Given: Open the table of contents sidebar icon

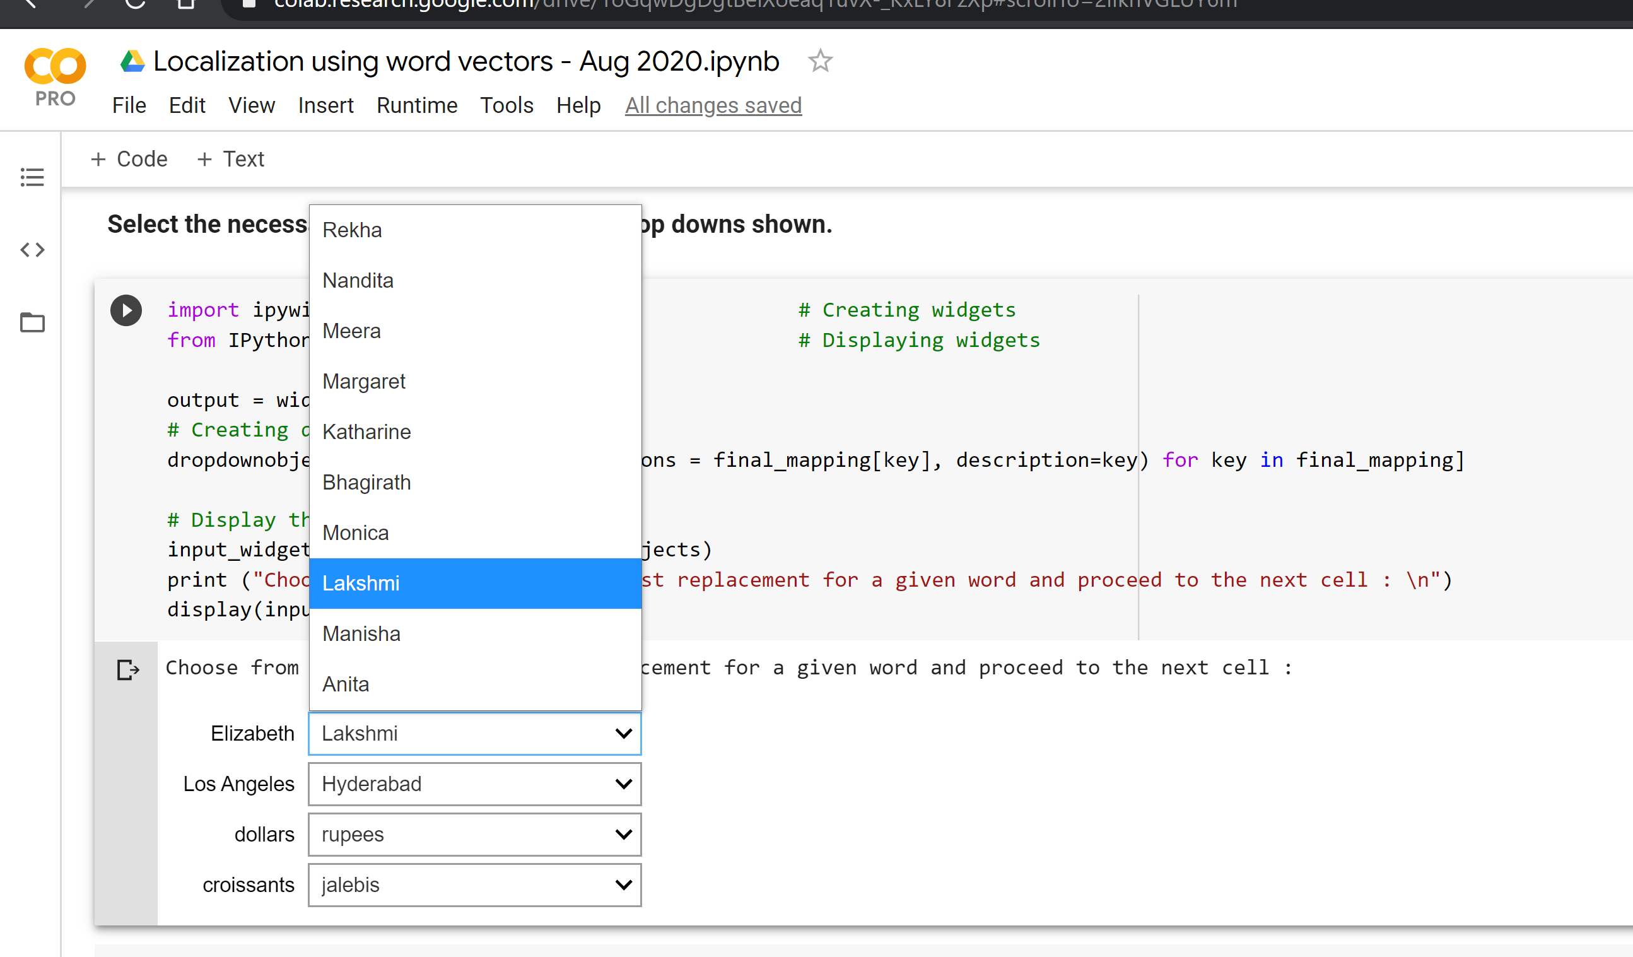Looking at the screenshot, I should (x=32, y=177).
